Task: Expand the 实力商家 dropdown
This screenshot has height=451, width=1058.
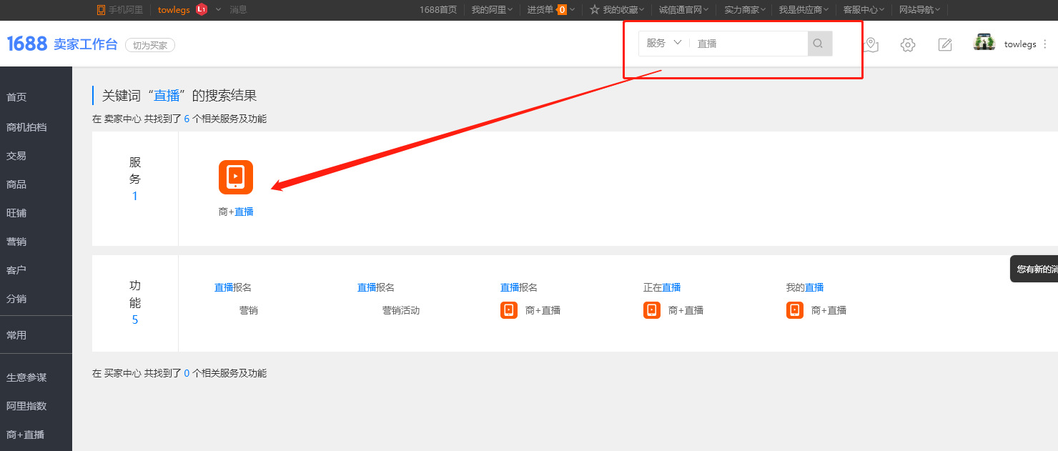Action: [763, 10]
